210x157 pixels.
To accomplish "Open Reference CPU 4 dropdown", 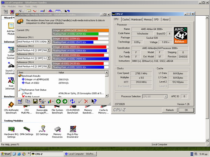I will [49, 66].
